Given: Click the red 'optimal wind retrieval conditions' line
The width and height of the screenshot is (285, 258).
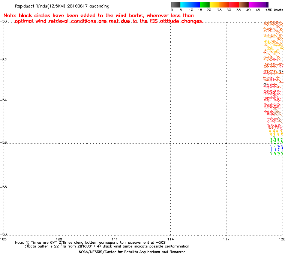Looking at the screenshot, I should pyautogui.click(x=109, y=21).
